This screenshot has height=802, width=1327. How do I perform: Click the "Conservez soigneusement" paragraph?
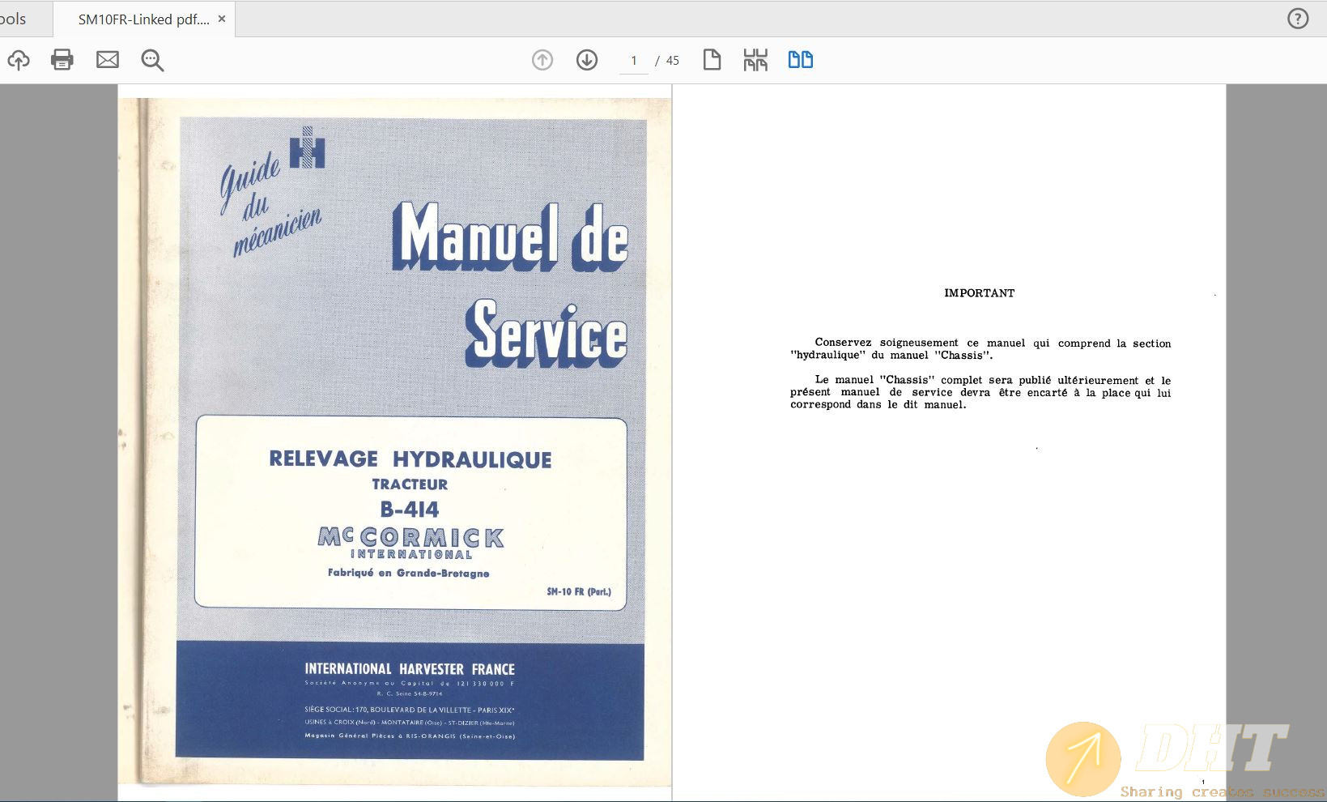click(980, 349)
